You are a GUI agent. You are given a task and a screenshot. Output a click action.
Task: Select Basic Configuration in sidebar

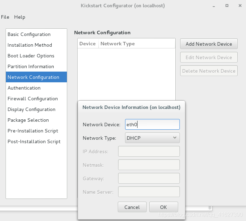36,34
